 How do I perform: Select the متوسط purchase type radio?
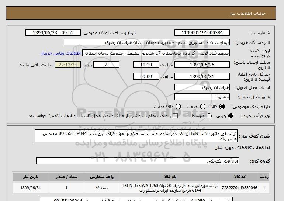[209, 116]
